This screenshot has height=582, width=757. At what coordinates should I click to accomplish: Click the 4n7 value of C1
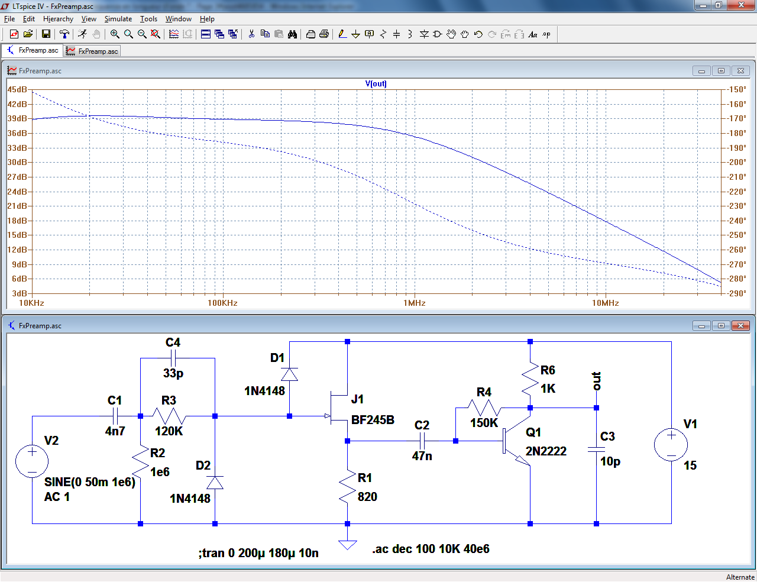115,431
